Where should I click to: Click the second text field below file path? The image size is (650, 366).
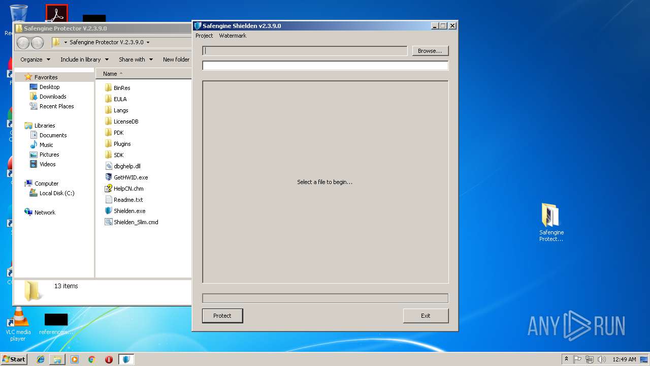[325, 66]
